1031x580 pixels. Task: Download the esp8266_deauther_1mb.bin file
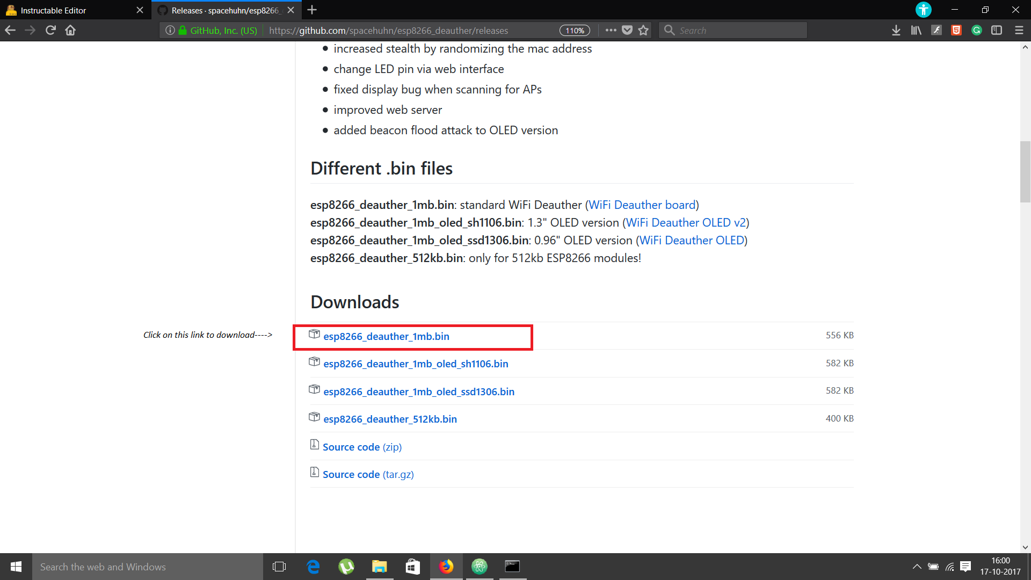pos(386,337)
